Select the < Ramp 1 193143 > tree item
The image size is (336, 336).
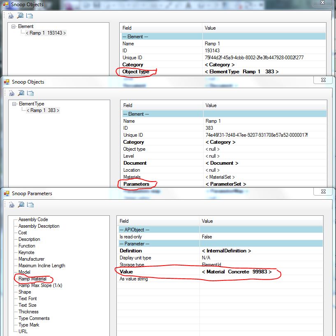tap(46, 33)
